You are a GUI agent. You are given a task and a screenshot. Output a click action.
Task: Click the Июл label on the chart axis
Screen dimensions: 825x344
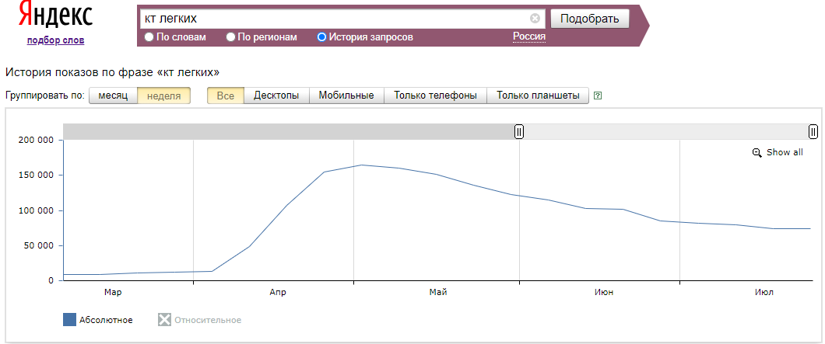[764, 293]
